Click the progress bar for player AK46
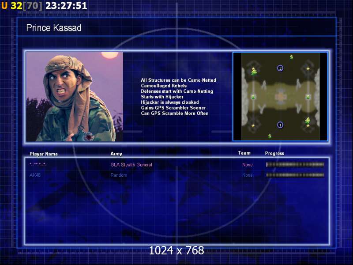This screenshot has width=353, height=265. [x=295, y=174]
